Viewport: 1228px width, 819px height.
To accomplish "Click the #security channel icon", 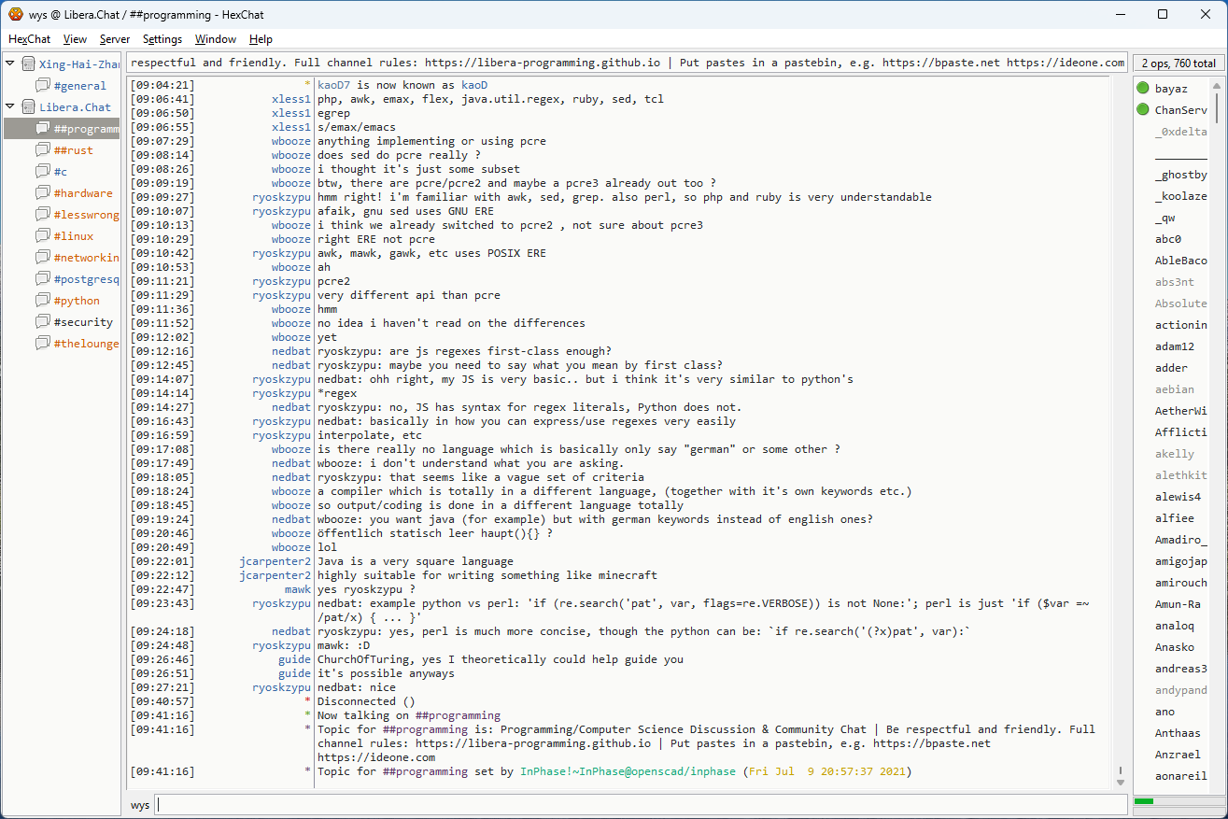I will coord(43,322).
